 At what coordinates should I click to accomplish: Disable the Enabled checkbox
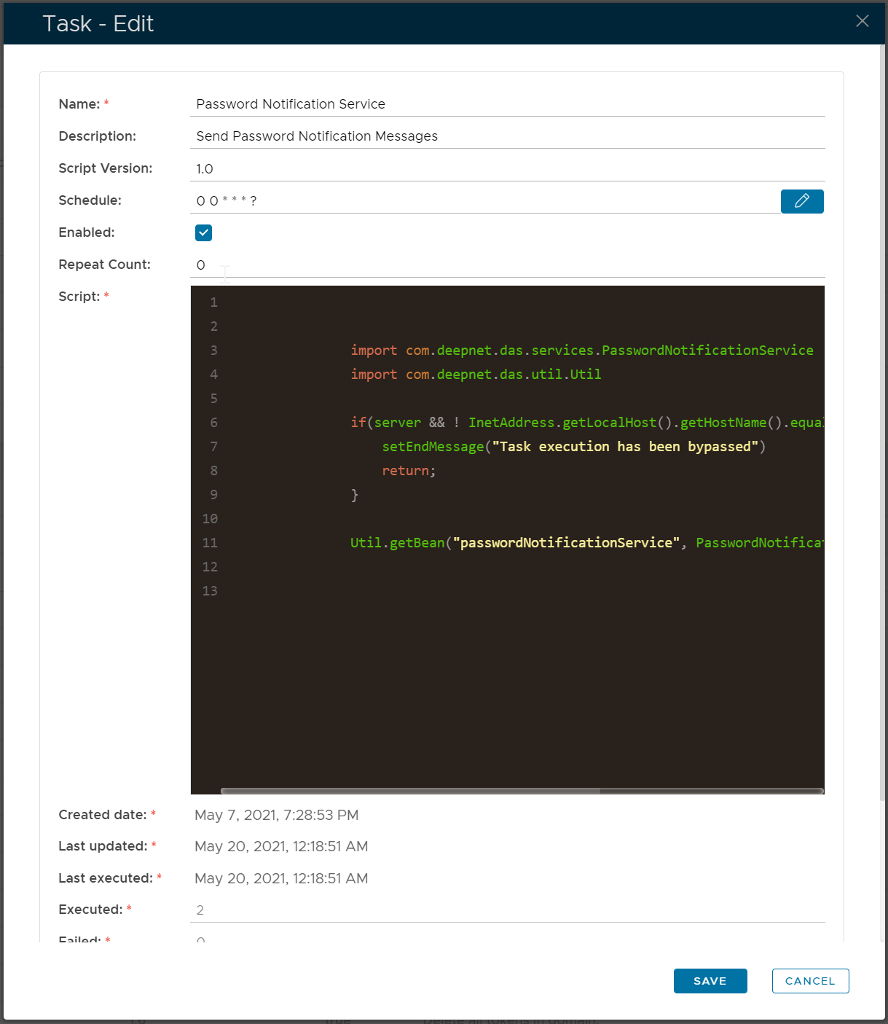(203, 232)
